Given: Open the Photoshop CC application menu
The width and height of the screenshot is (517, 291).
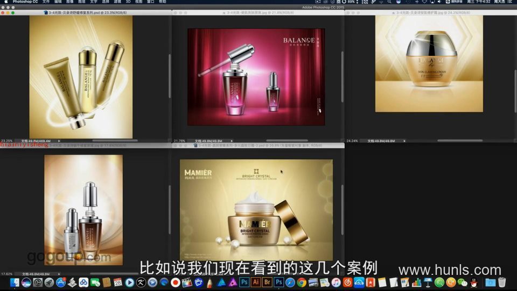Looking at the screenshot, I should (x=25, y=2).
